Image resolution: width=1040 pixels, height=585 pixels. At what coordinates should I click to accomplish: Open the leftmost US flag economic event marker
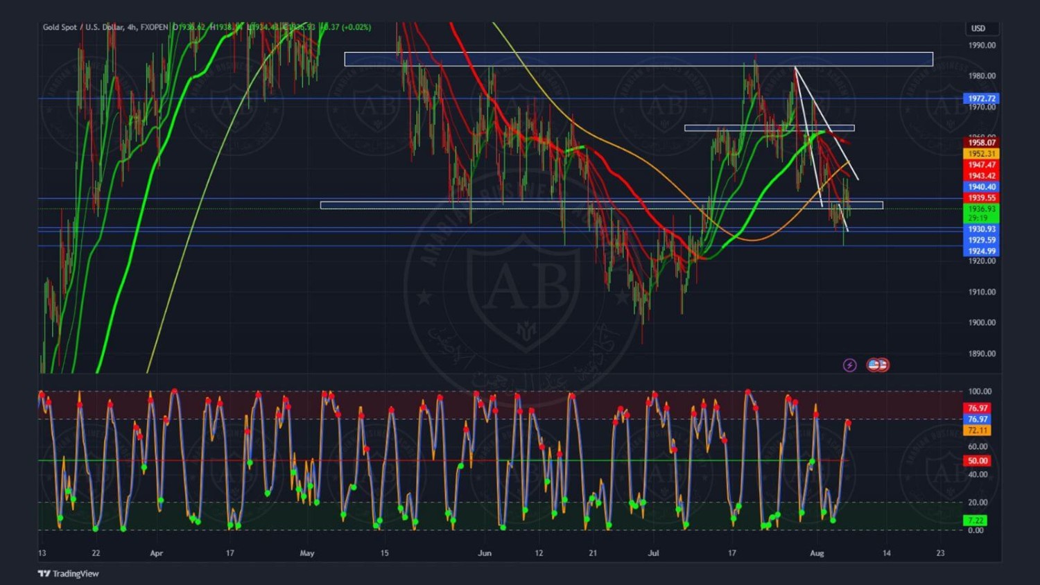[x=874, y=365]
